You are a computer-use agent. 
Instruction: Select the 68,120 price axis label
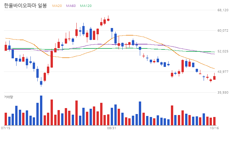point(223,10)
